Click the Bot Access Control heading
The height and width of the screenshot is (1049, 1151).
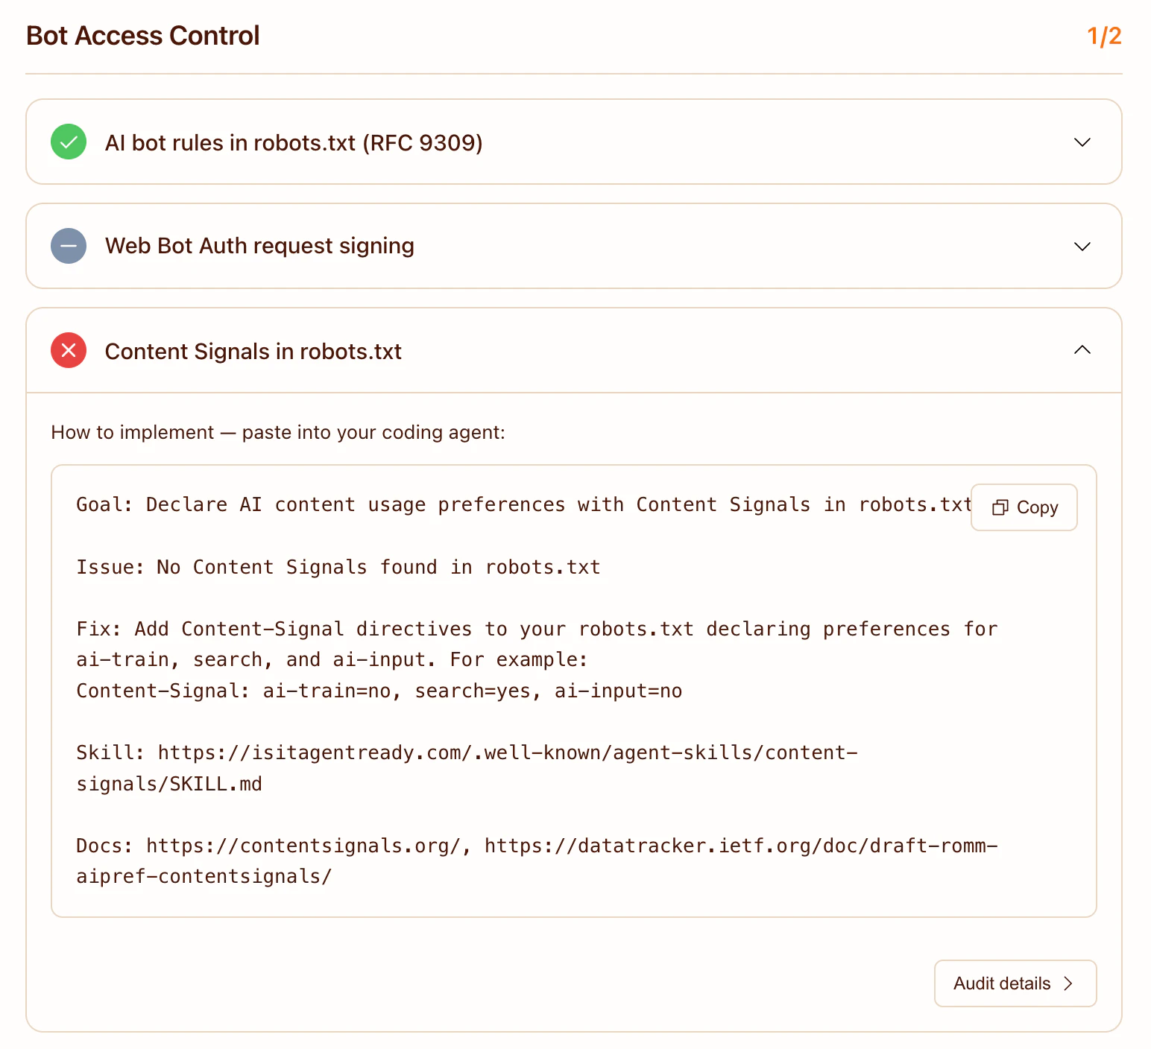[x=142, y=35]
